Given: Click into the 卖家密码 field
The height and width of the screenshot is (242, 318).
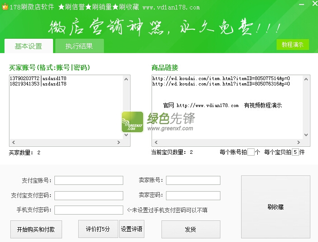Looking at the screenshot, I should (193, 196).
